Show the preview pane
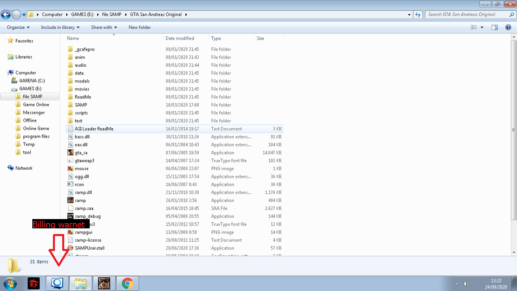The image size is (517, 291). click(x=495, y=27)
